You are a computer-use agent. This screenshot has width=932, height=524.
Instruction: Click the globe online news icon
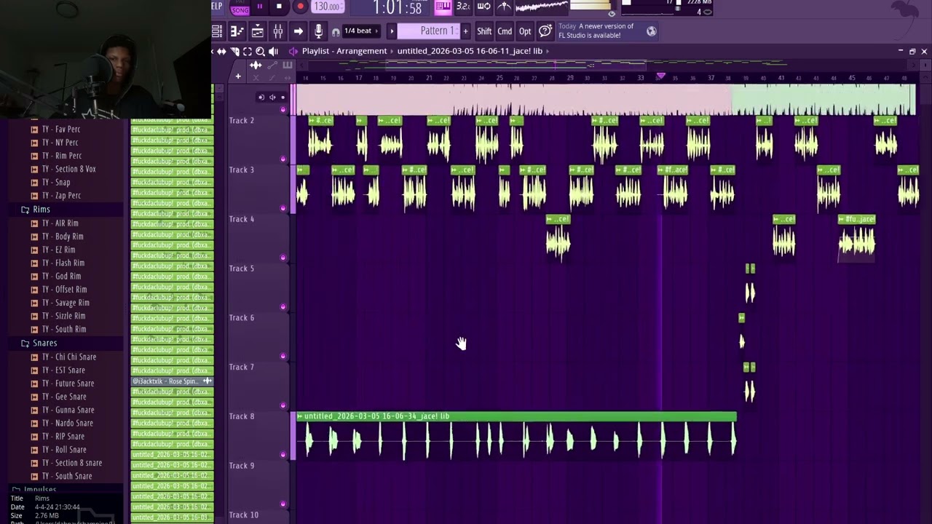pyautogui.click(x=652, y=31)
